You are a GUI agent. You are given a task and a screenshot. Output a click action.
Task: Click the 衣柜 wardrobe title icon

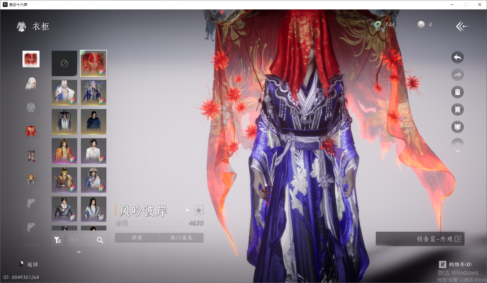pos(21,26)
